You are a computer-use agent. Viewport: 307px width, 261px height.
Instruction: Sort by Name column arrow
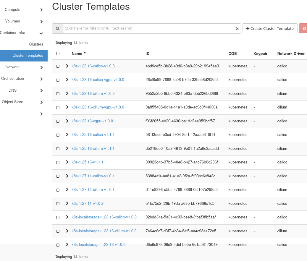click(x=85, y=53)
